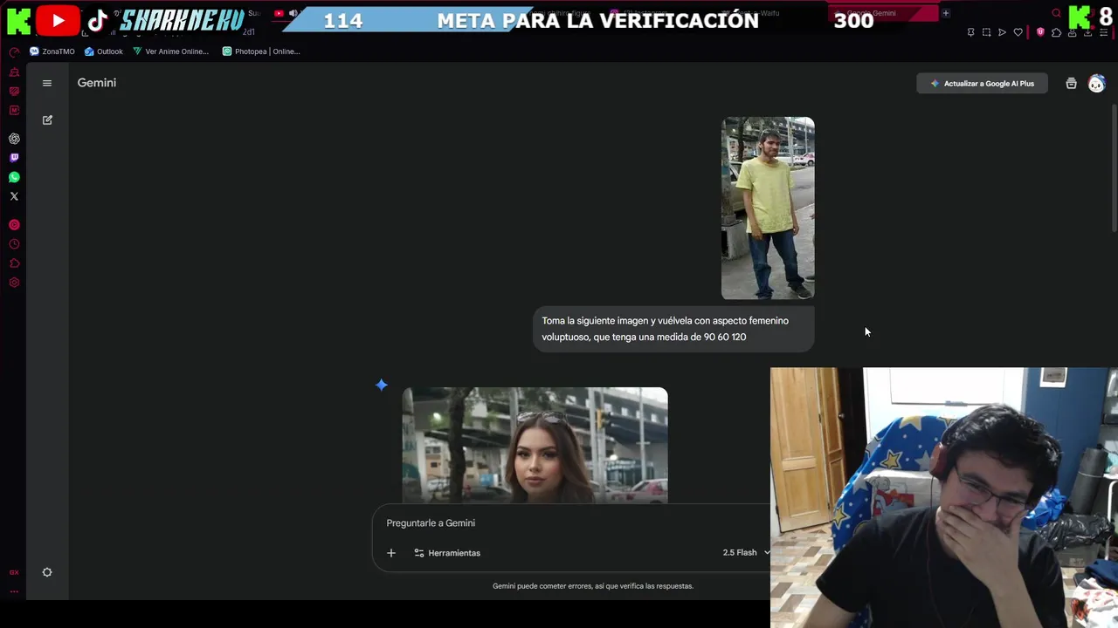Click the plus icon to add files

(391, 553)
